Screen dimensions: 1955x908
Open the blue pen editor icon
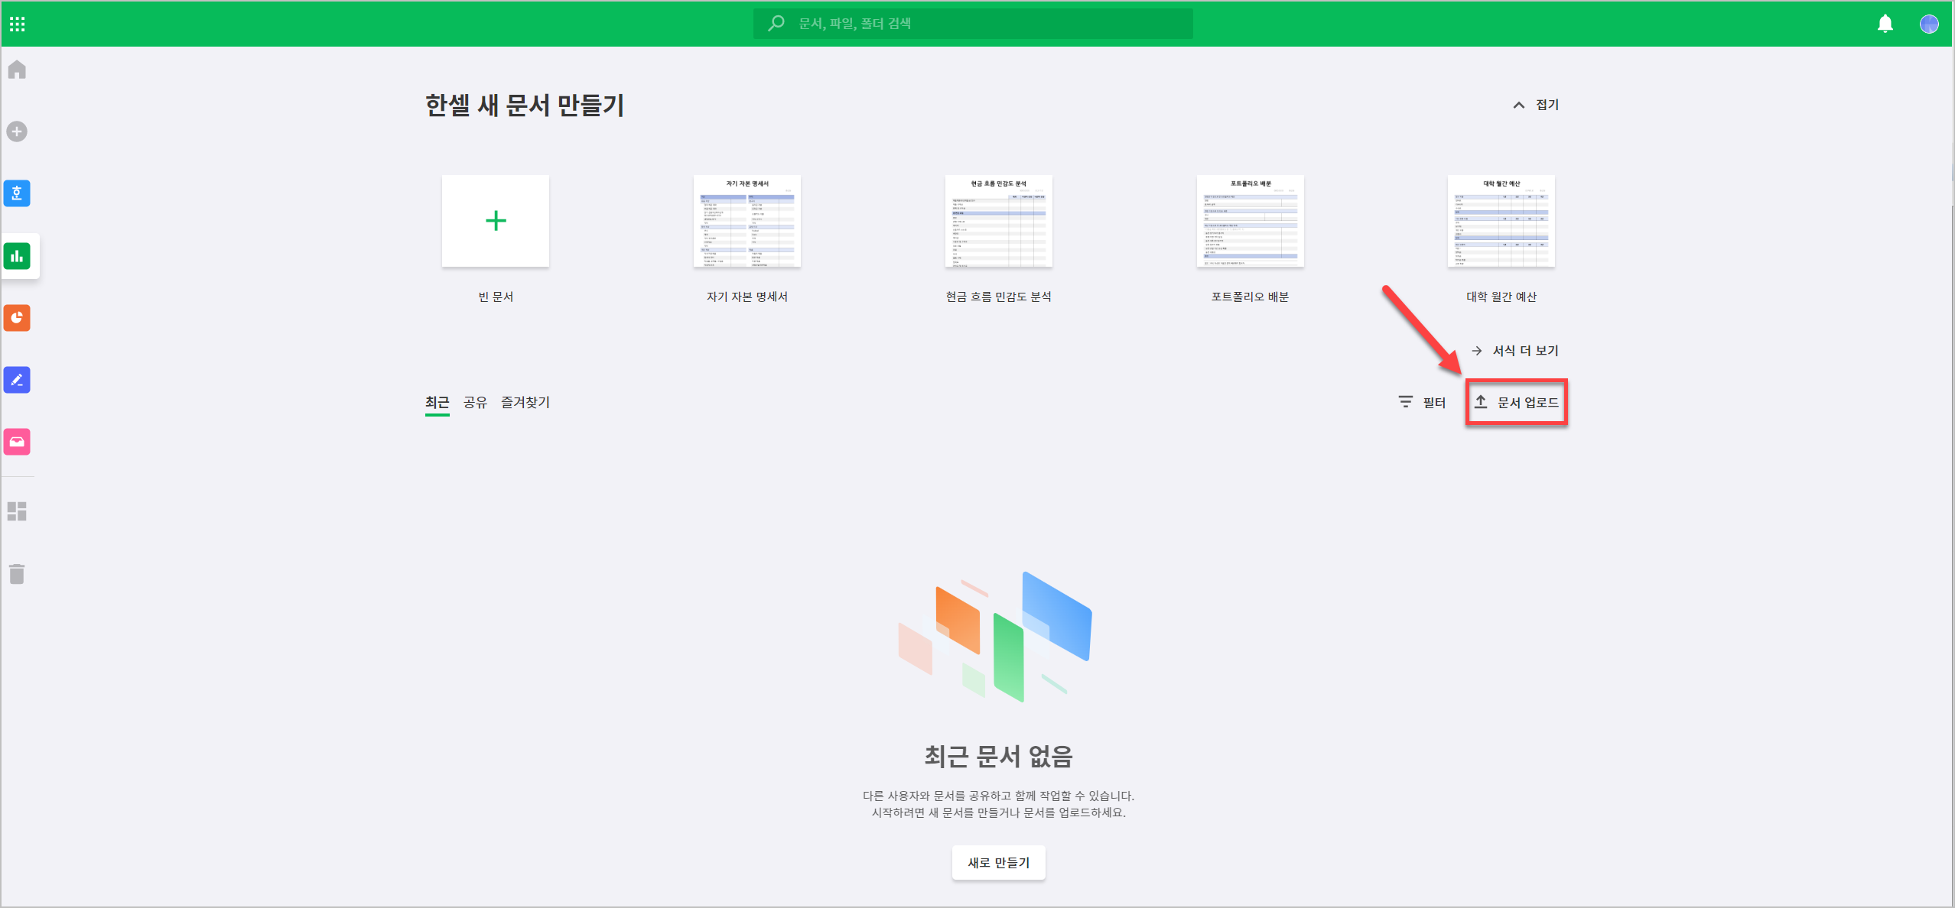point(17,380)
